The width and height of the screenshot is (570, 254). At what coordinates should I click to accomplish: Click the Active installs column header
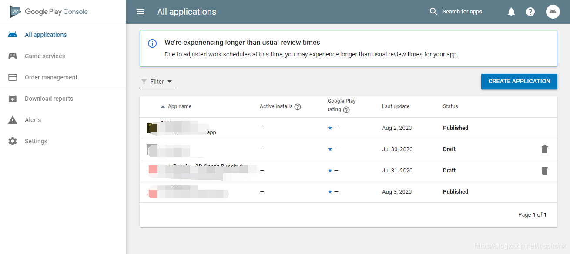[x=276, y=106]
